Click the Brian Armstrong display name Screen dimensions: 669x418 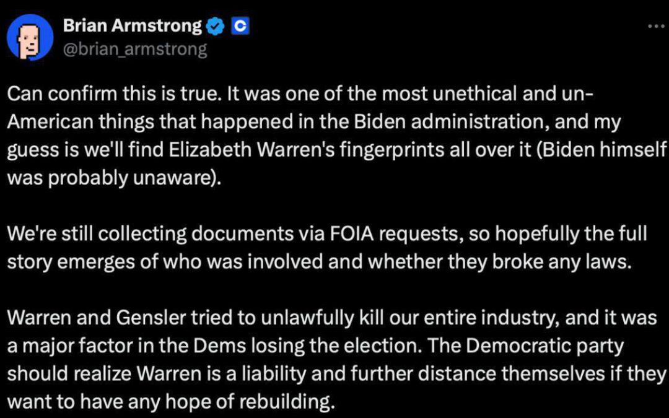132,26
